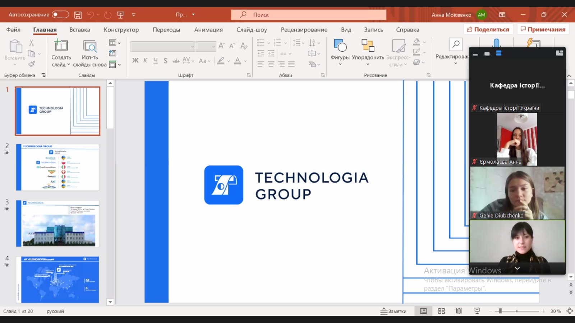Screen dimensions: 575x323
Task: Open the Упорядочить arrange menu
Action: pos(368,52)
